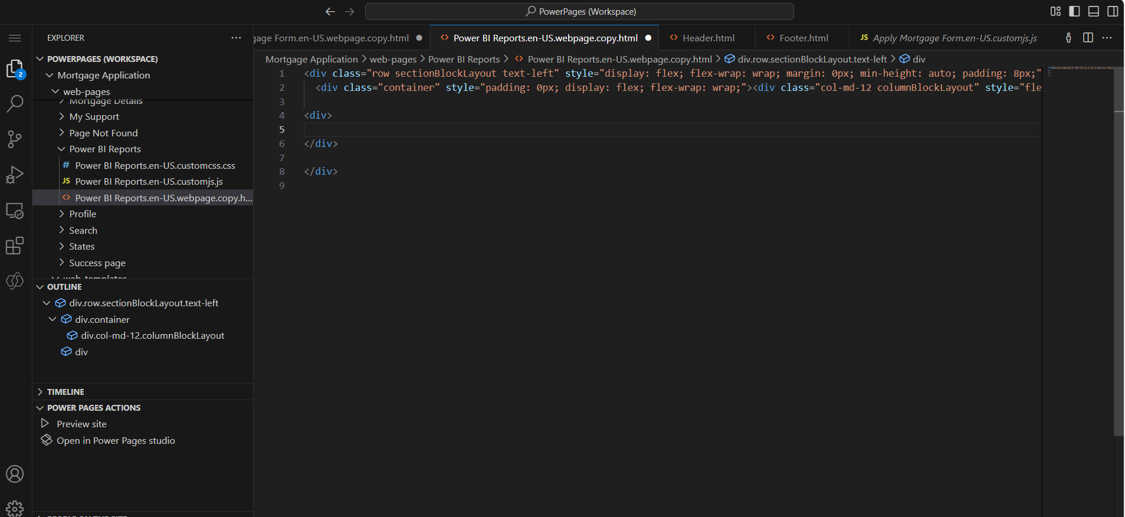The height and width of the screenshot is (517, 1125).
Task: Expand the Timeline section
Action: (65, 392)
